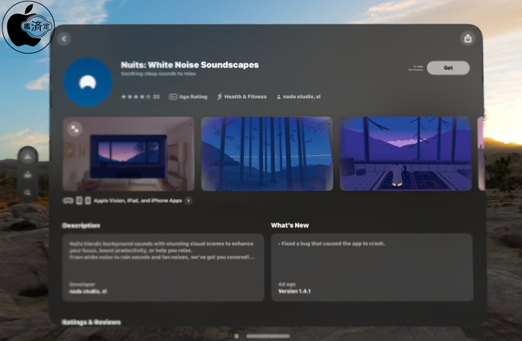Viewport: 522px width, 341px height.
Task: Grab the window bar at bottom
Action: pos(268,336)
